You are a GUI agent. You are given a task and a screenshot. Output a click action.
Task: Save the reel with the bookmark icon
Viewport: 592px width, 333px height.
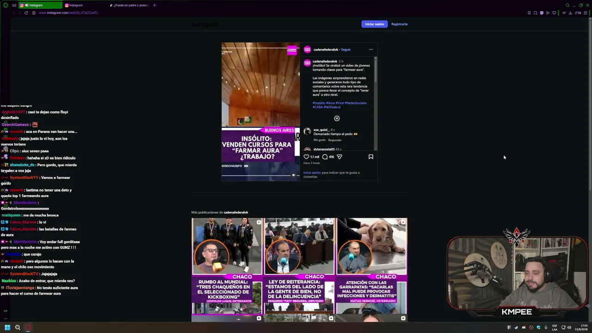click(x=370, y=157)
